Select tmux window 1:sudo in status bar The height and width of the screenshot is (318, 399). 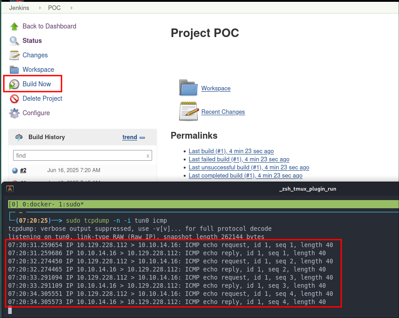point(71,204)
